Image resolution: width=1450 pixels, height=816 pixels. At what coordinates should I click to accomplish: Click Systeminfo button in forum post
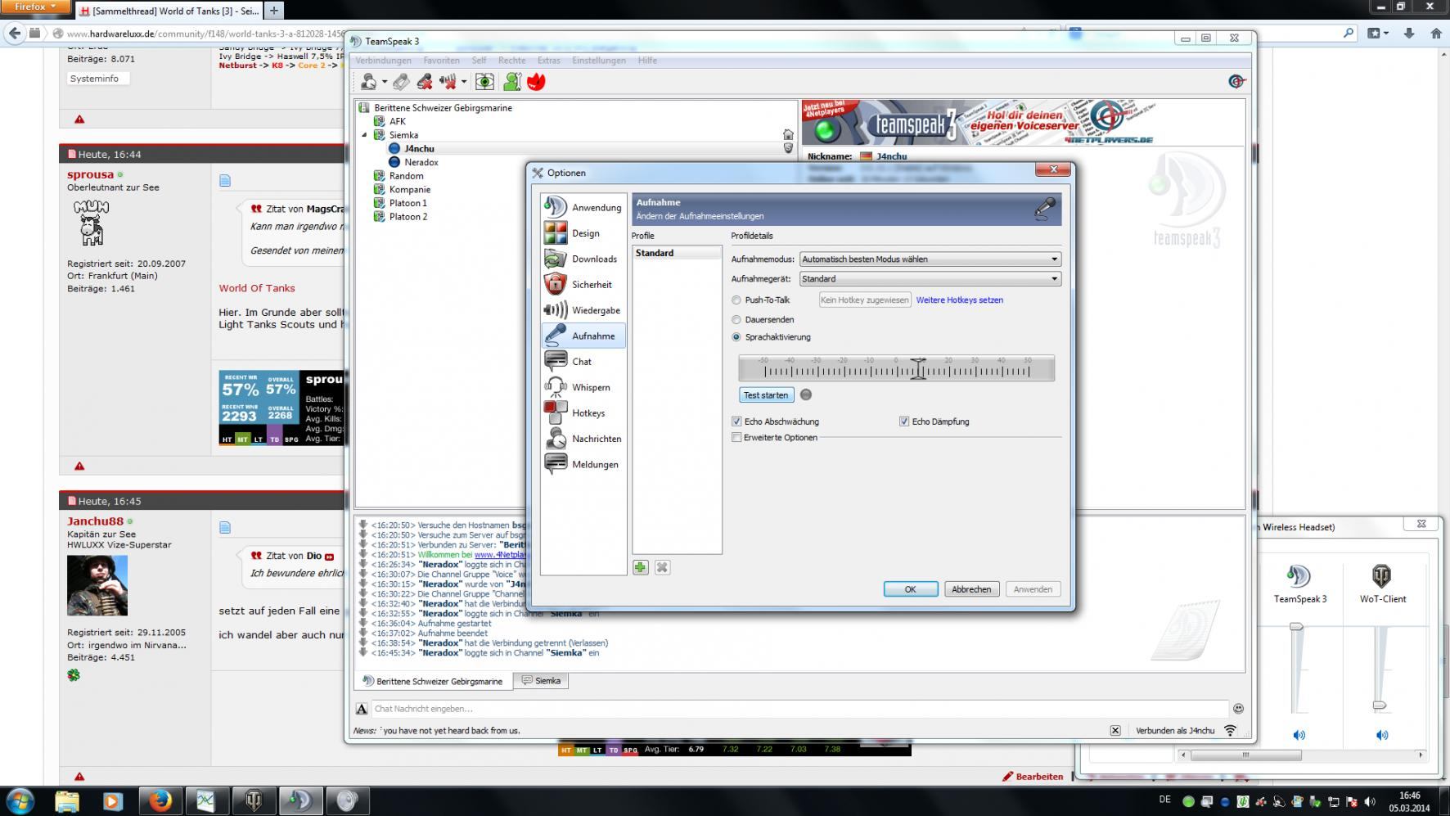pyautogui.click(x=97, y=79)
